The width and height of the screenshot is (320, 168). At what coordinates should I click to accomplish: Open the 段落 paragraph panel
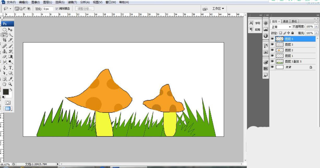tap(255, 29)
